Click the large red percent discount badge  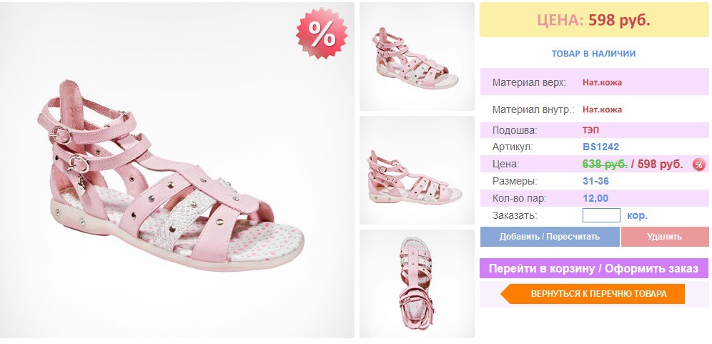click(x=322, y=33)
